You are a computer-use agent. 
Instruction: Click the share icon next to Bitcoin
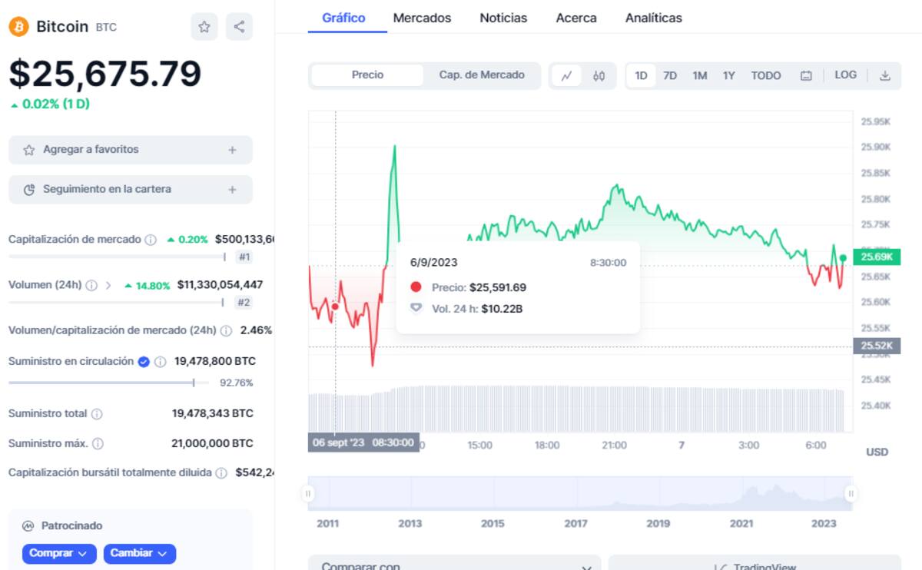pos(239,27)
